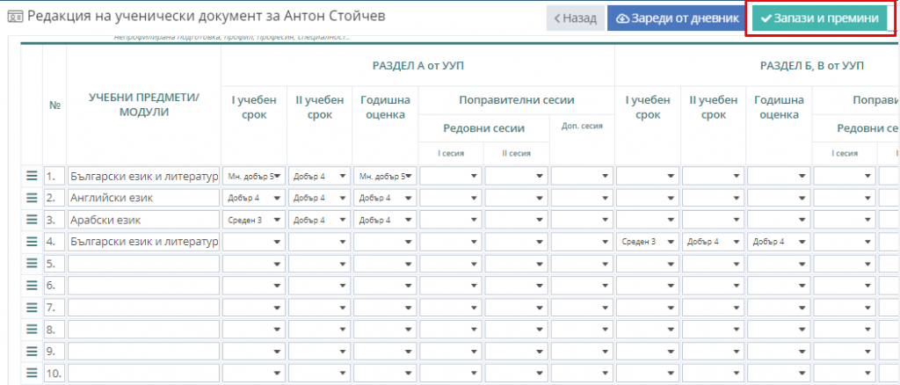Click the drag handle icon for row 7
900x385 pixels.
[x=32, y=308]
